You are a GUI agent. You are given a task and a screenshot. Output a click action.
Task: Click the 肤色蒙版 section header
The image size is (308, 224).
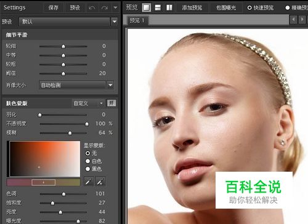[17, 103]
